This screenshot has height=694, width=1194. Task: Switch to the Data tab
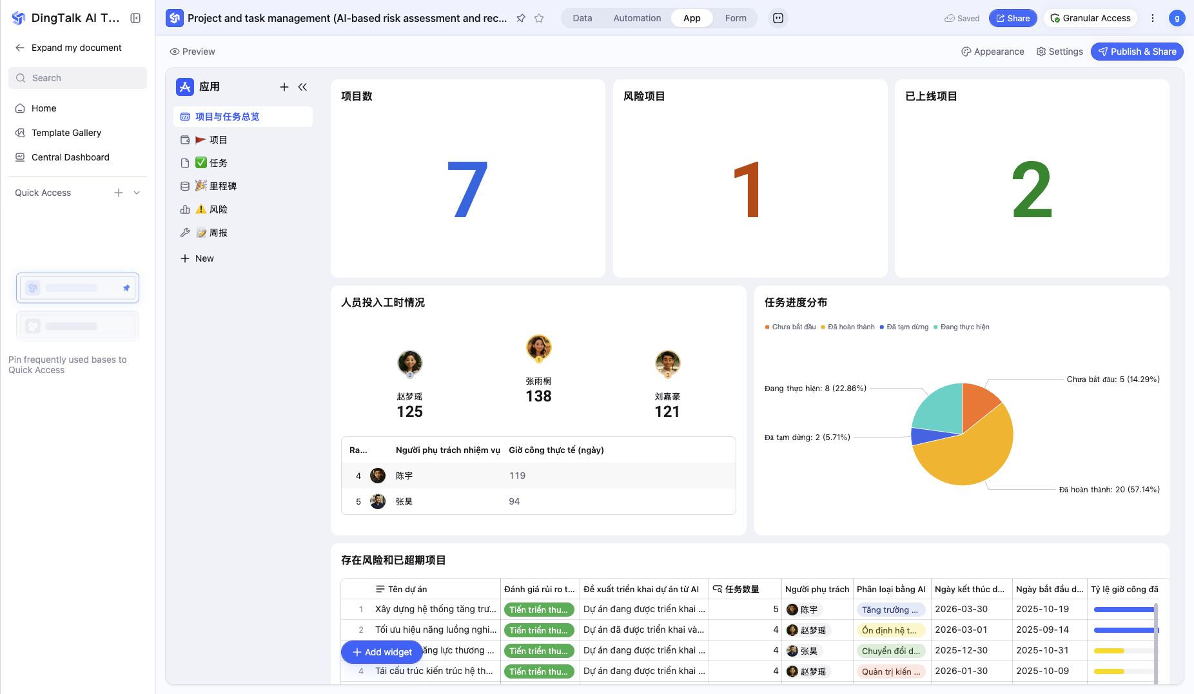click(582, 18)
